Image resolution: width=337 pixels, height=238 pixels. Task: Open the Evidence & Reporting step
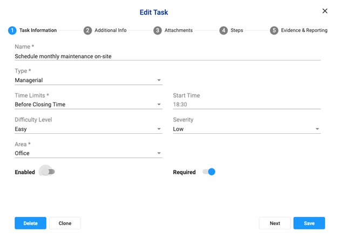[304, 30]
